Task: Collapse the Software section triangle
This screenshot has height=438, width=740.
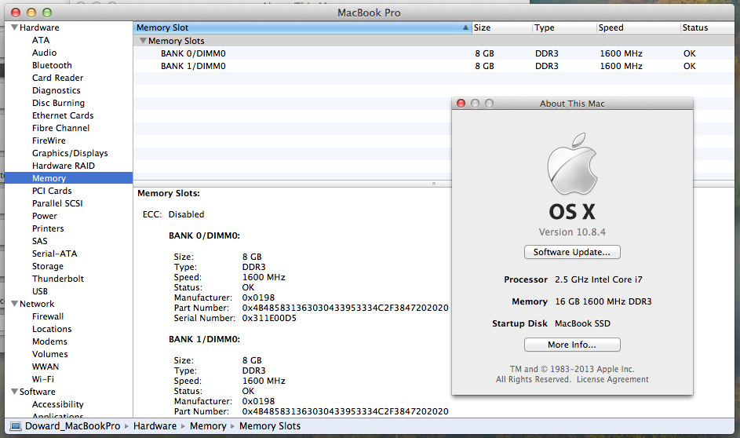Action: click(x=15, y=391)
